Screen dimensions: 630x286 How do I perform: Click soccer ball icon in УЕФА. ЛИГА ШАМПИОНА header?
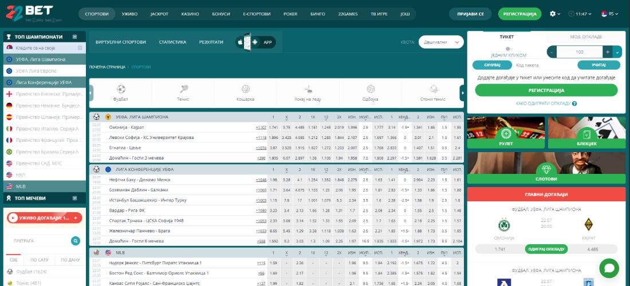(96, 117)
